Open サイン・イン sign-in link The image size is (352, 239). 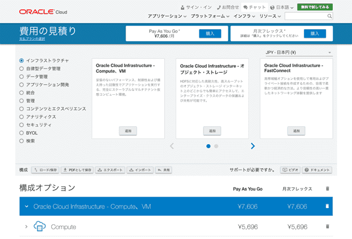click(197, 7)
